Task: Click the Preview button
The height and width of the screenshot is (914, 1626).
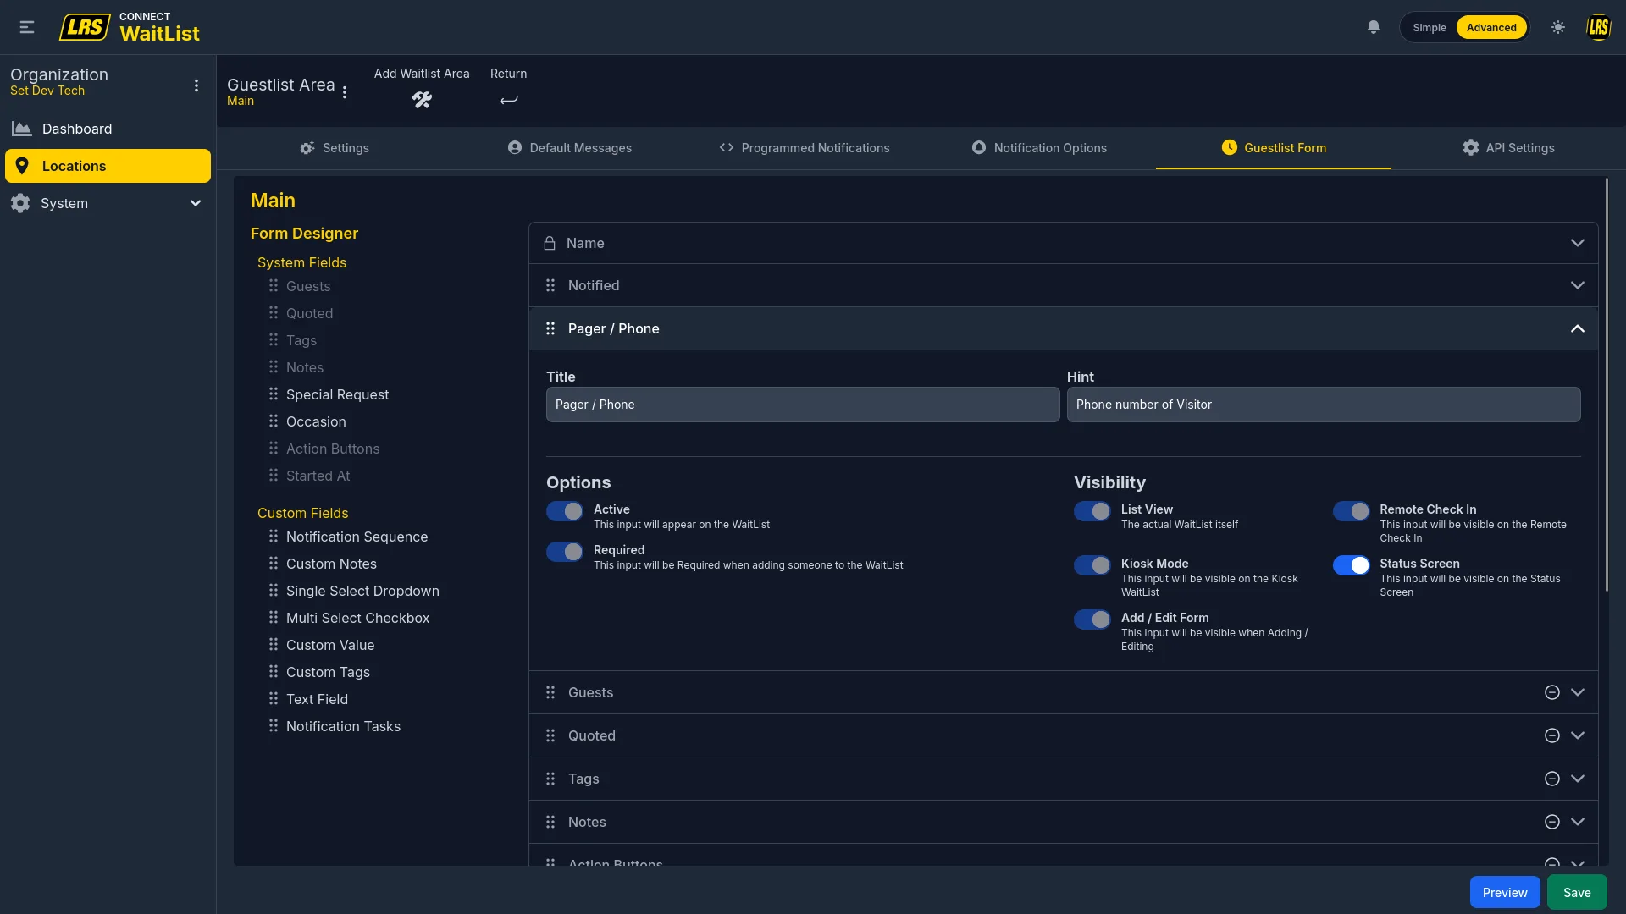Action: [x=1505, y=892]
